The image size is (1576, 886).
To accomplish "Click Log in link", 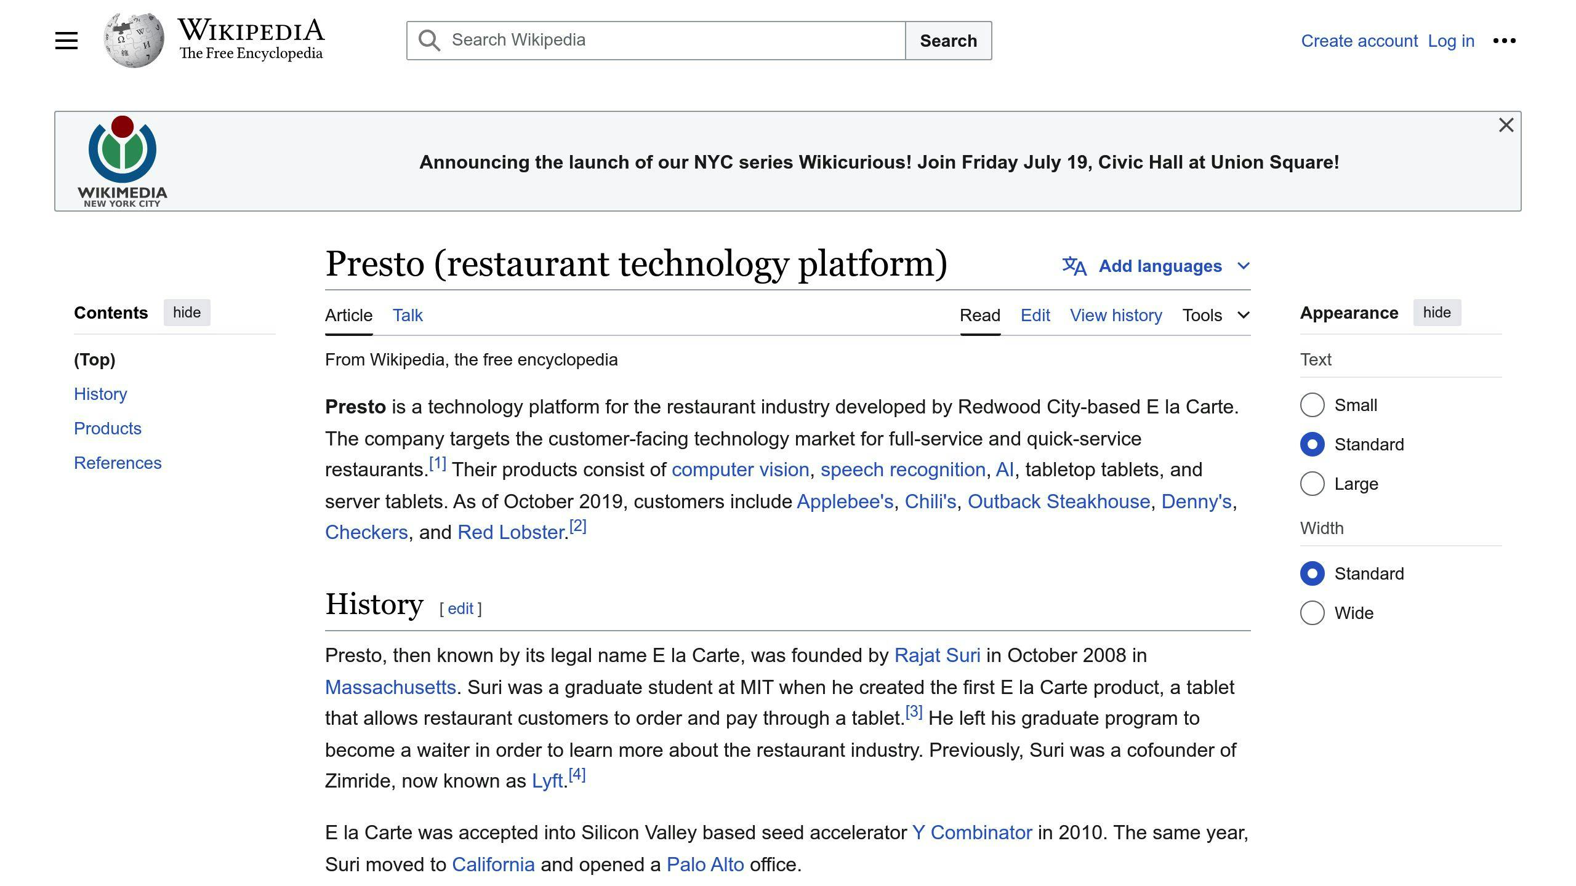I will (1451, 41).
